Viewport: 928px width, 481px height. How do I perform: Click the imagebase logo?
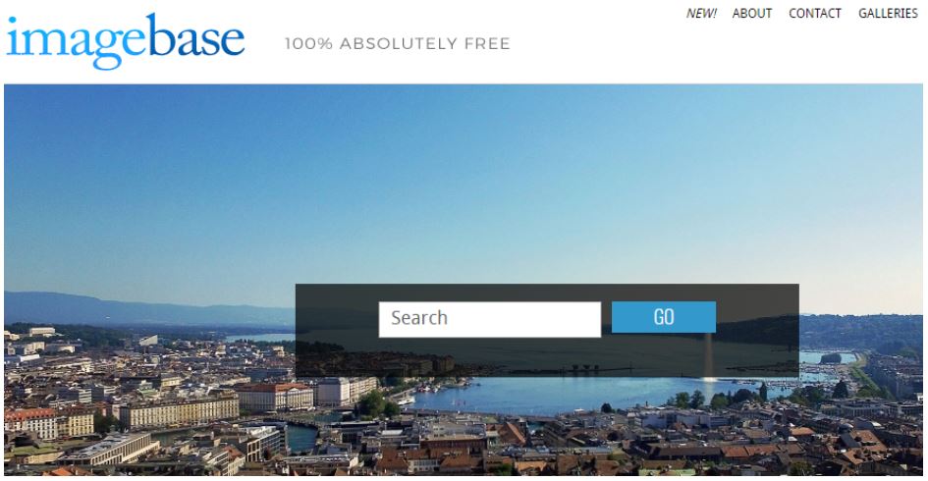click(x=126, y=40)
